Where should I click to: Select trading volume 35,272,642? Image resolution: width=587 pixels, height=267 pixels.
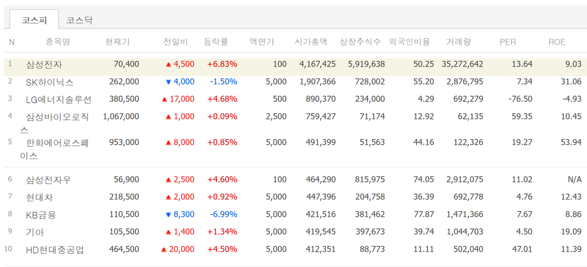point(462,64)
